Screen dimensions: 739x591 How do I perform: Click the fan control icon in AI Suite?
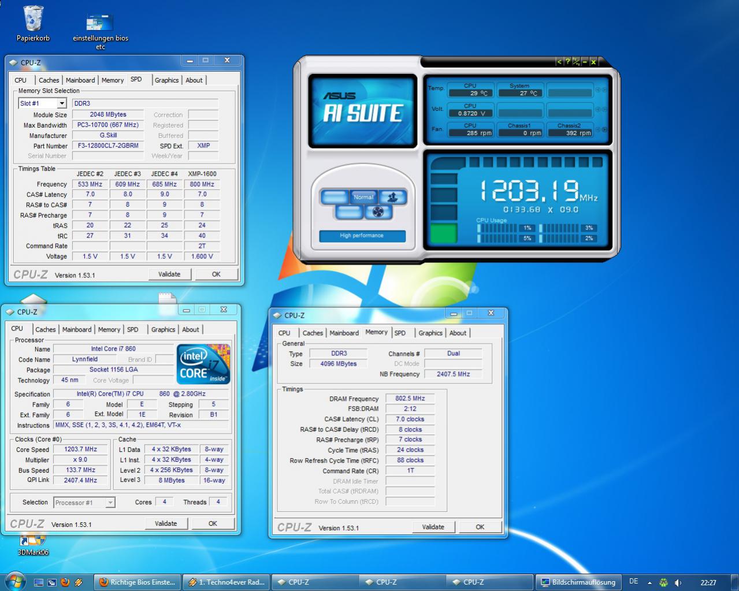(378, 212)
